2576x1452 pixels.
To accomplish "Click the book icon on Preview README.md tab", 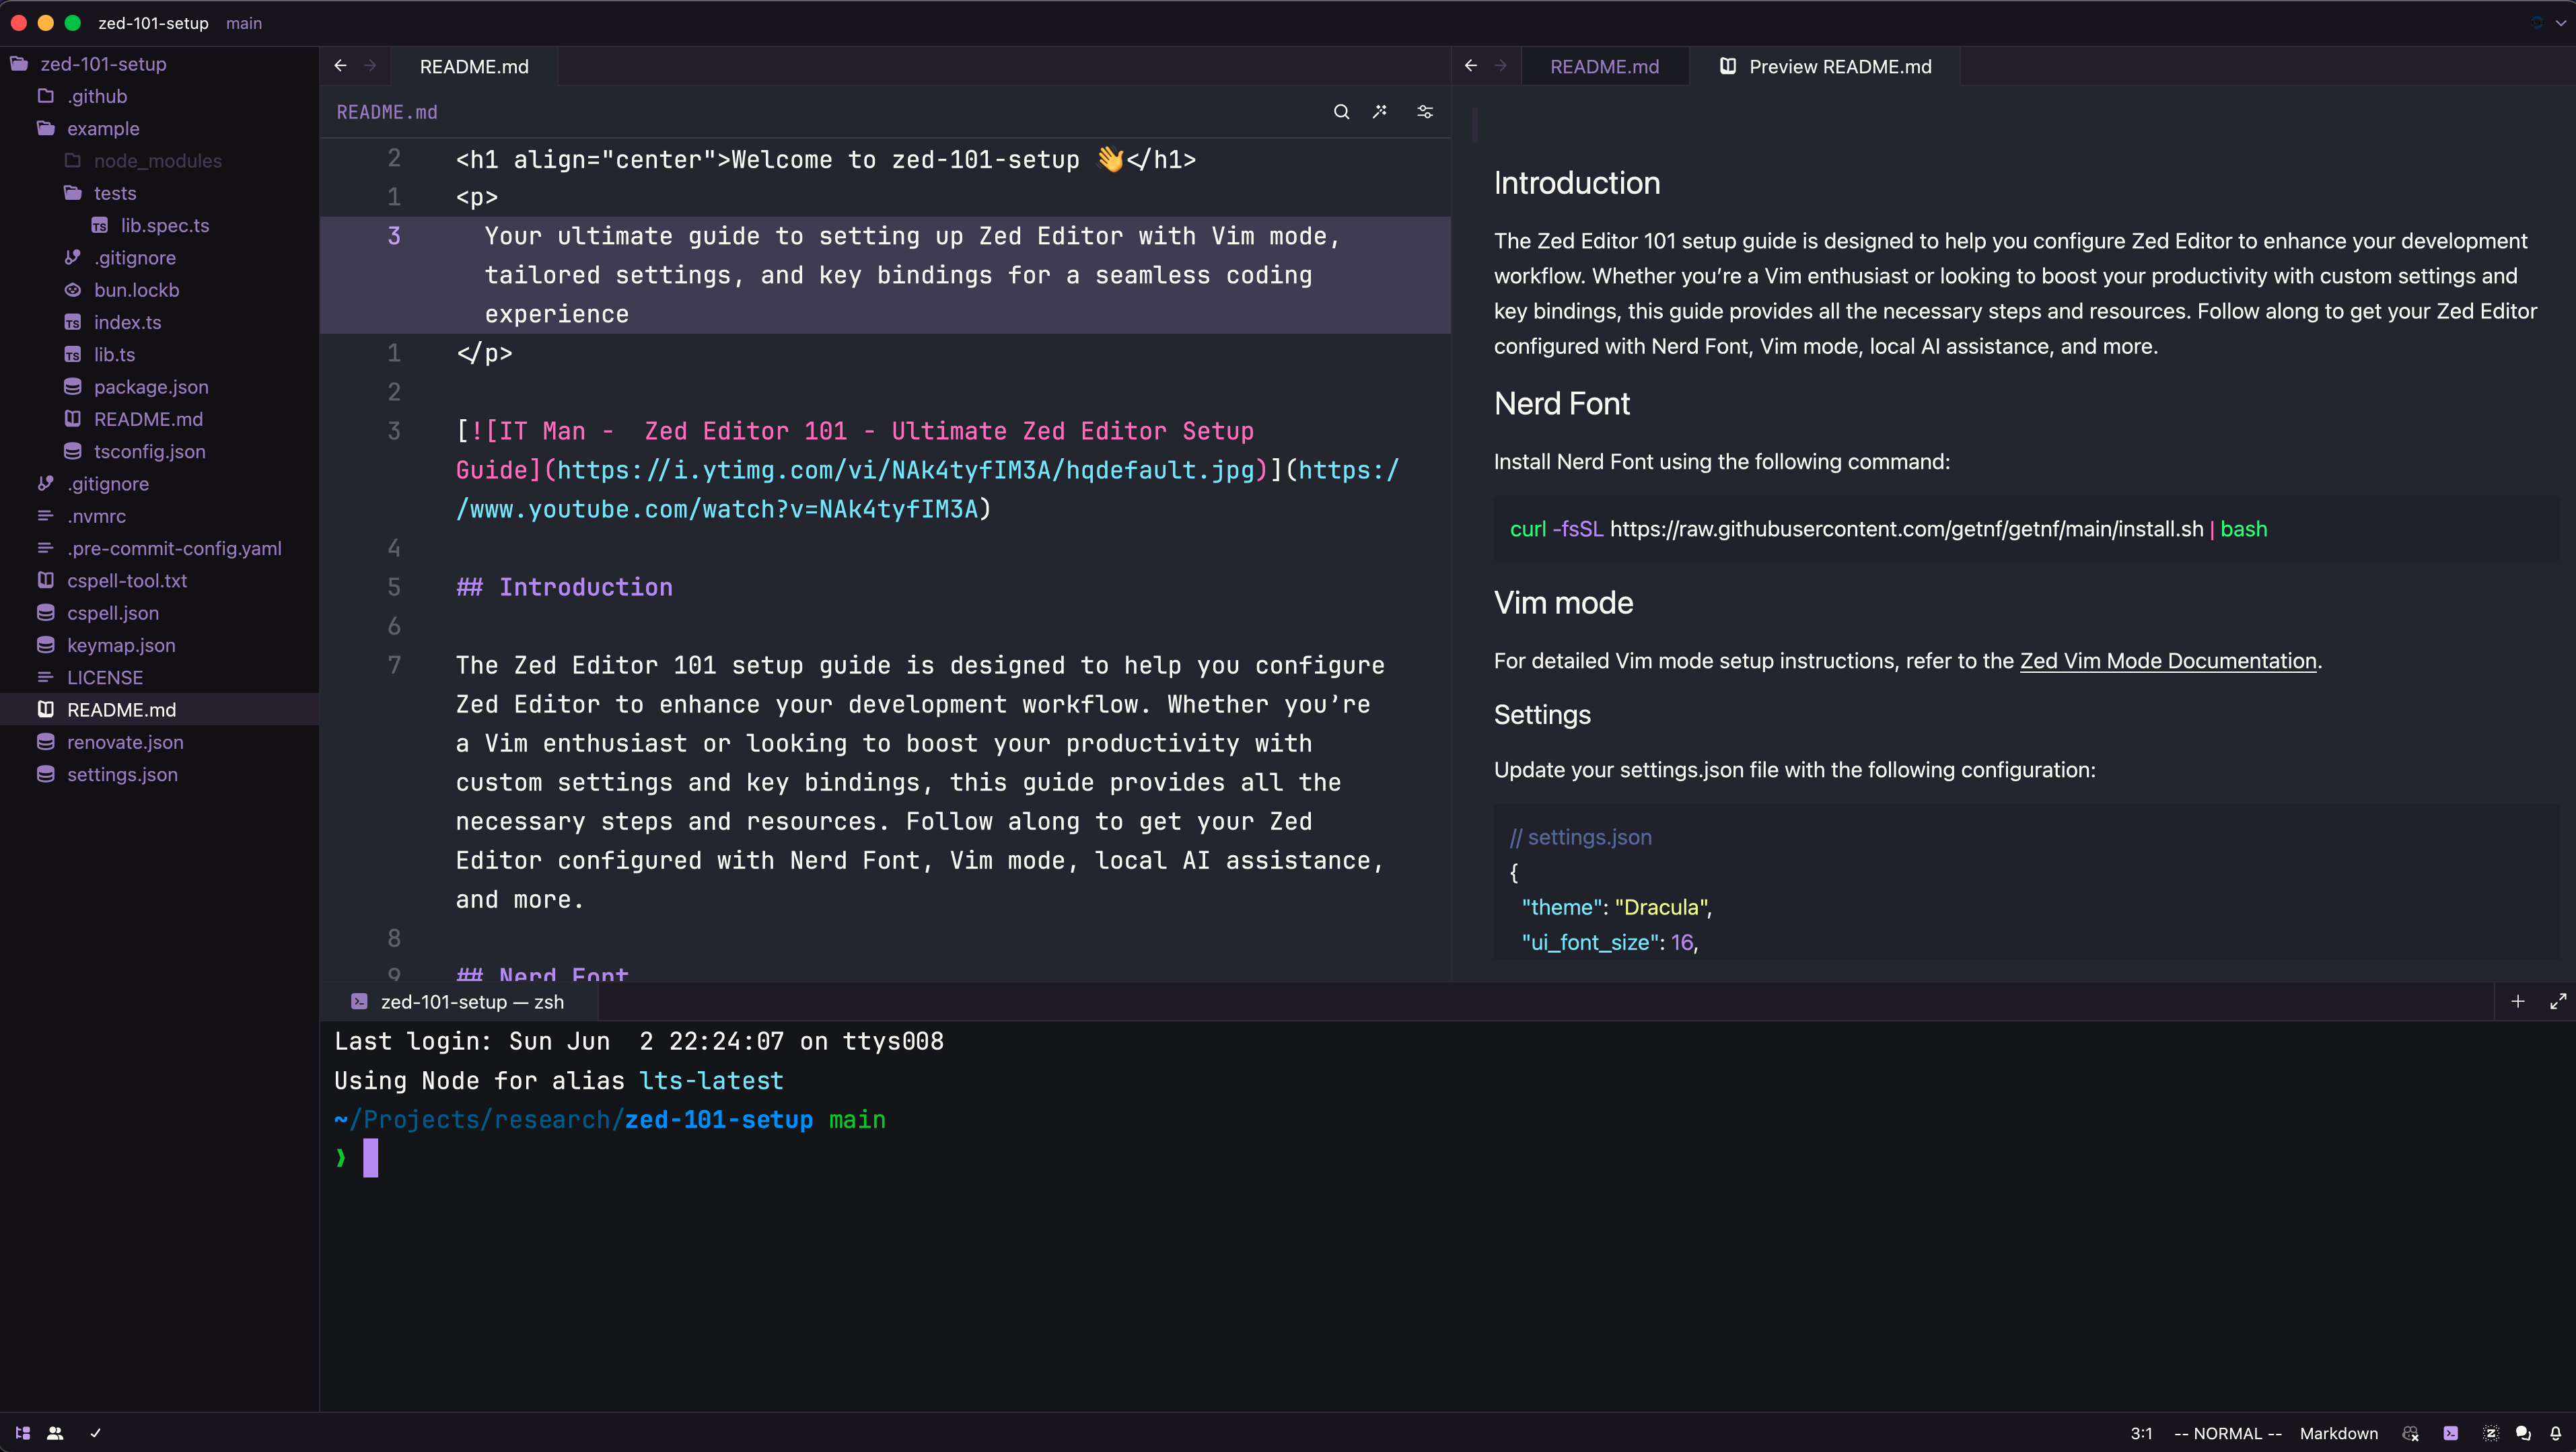I will [x=1727, y=66].
